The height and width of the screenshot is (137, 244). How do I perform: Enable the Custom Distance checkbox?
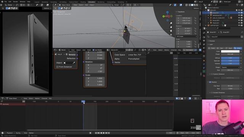pos(212,74)
